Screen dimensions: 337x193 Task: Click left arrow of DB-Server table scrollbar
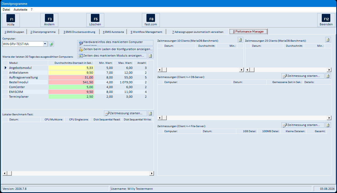(160, 118)
